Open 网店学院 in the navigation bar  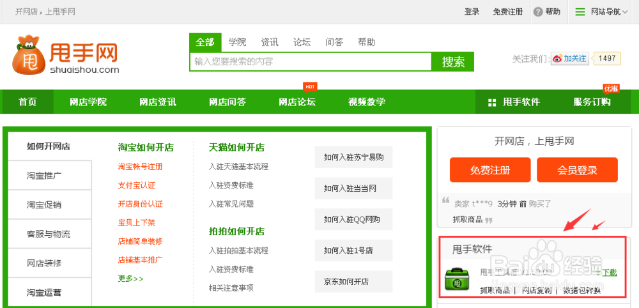[88, 102]
